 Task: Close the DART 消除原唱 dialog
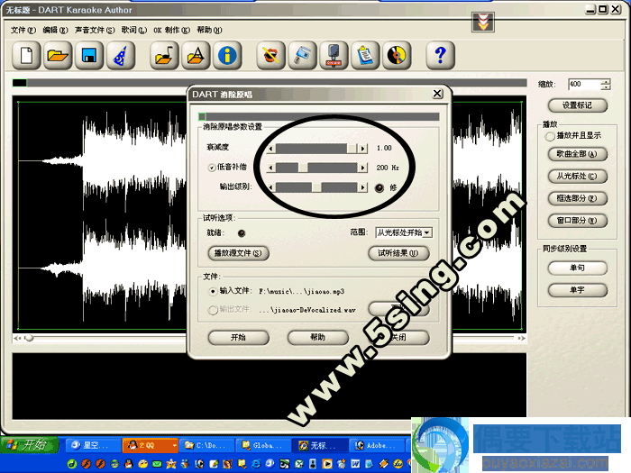pyautogui.click(x=437, y=94)
